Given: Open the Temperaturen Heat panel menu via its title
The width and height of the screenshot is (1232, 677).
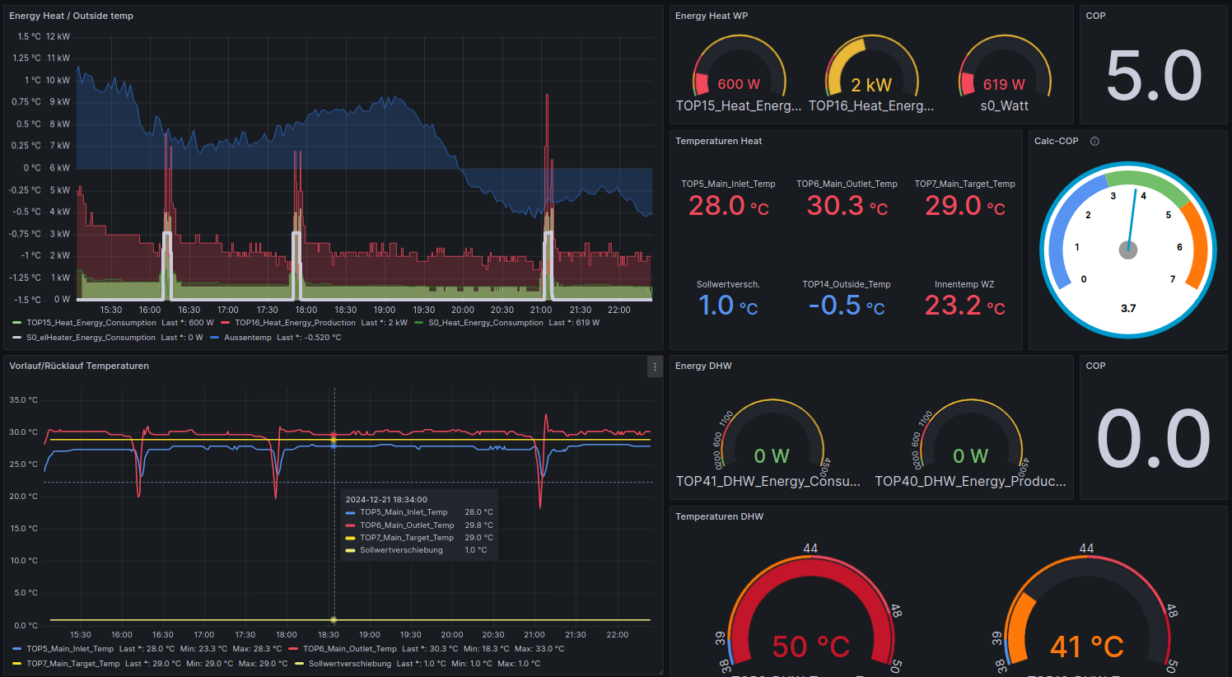Looking at the screenshot, I should tap(719, 141).
